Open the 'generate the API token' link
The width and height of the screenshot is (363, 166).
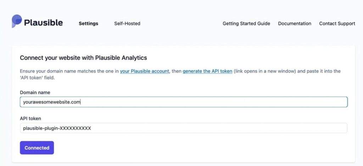click(x=207, y=71)
